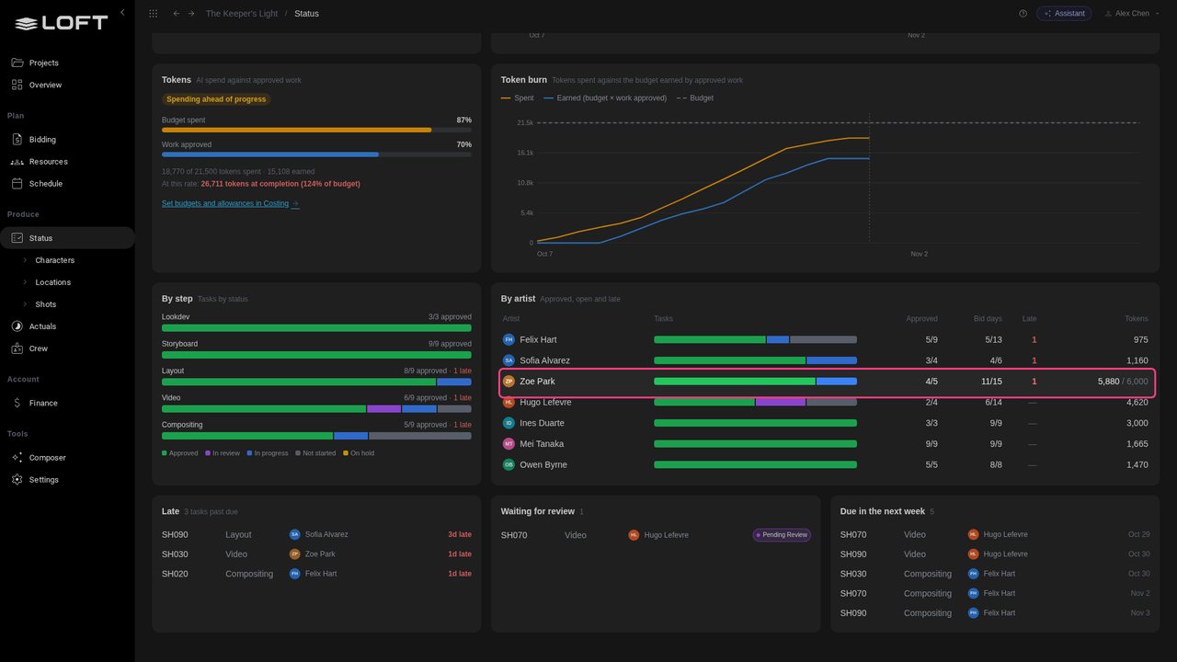Viewport: 1177px width, 662px height.
Task: Collapse the sidebar with the chevron
Action: click(122, 13)
